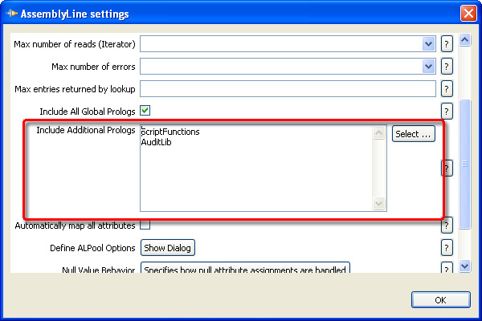Screen dimensions: 482x321
Task: Open help for Automatically map all attributes
Action: [x=447, y=226]
